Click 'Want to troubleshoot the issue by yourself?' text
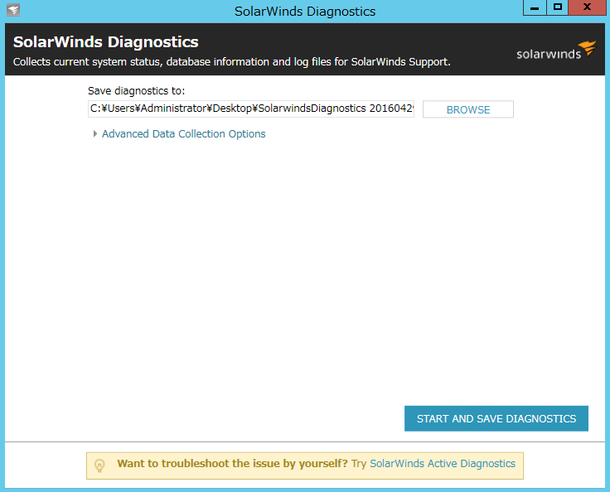Viewport: 610px width, 492px height. (232, 464)
